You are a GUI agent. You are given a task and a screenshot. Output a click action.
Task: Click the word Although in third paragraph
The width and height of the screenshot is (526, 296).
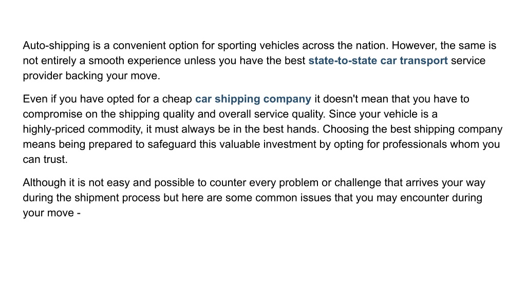(x=44, y=182)
